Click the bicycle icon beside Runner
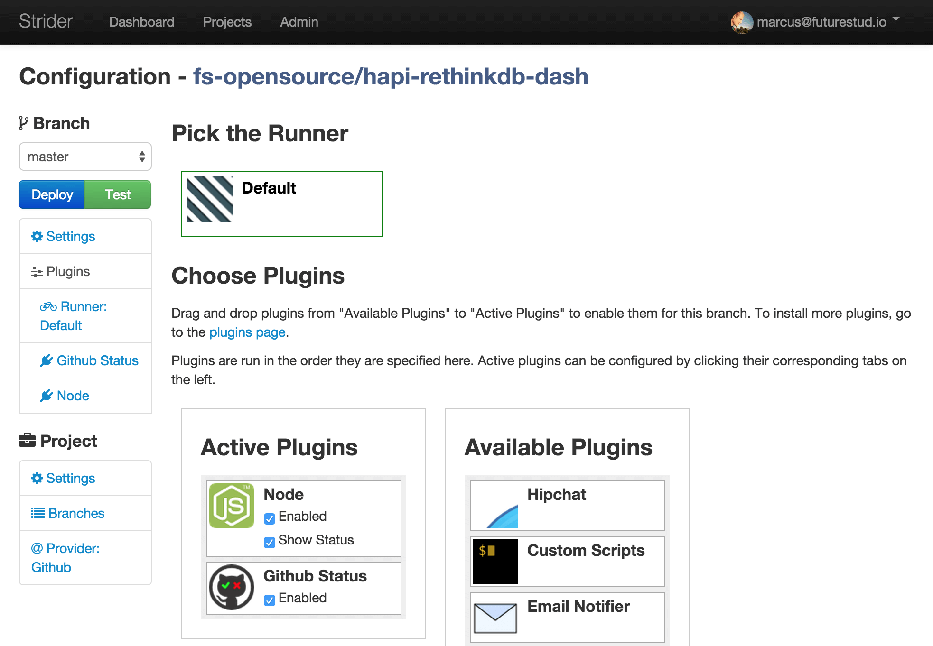This screenshot has height=646, width=933. pos(48,307)
